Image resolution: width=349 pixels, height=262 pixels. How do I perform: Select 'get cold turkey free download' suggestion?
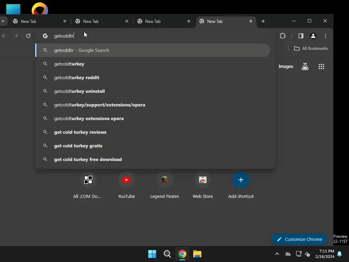pyautogui.click(x=153, y=159)
